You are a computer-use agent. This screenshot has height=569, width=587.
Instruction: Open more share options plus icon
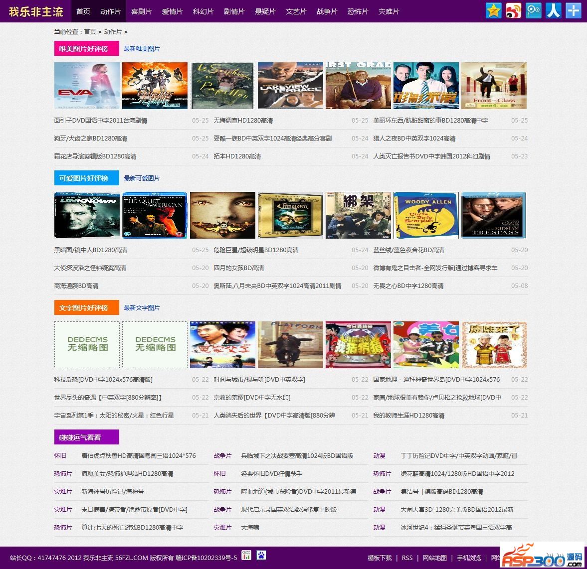[x=573, y=10]
